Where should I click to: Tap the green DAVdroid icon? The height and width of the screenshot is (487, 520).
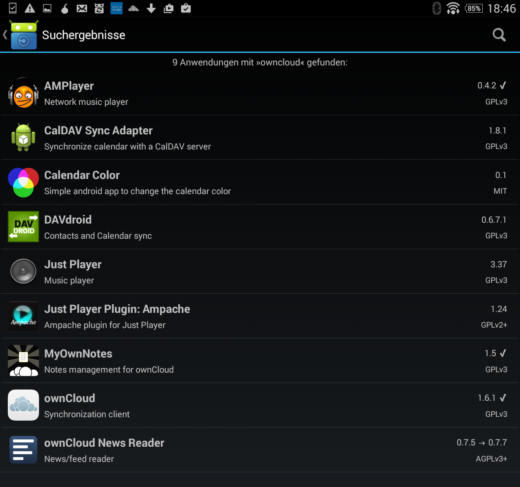(23, 227)
